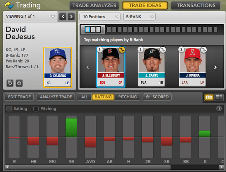The width and height of the screenshot is (226, 172).
Task: Click trade swap icon on Ellsbury card
Action: click(x=122, y=50)
